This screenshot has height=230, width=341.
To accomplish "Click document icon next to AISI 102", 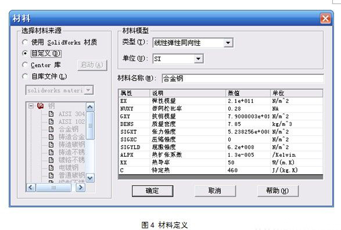I will 51,121.
